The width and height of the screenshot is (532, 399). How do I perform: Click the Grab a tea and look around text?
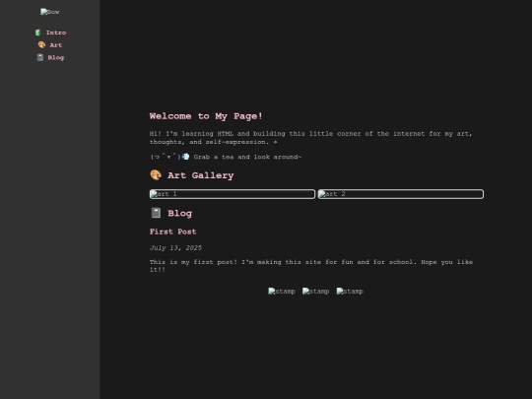click(247, 157)
